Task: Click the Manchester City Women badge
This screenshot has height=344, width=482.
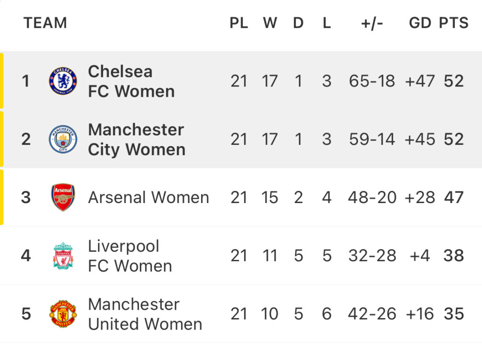Action: point(63,139)
